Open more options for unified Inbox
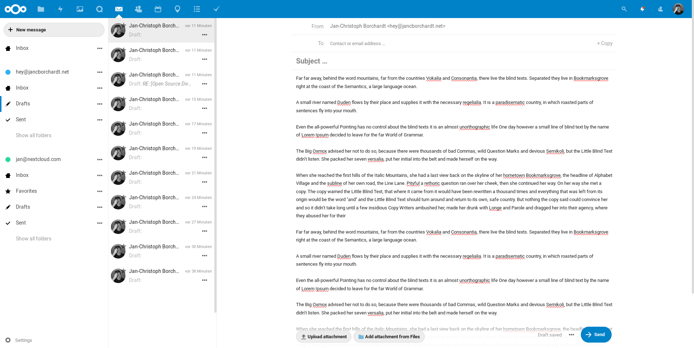Screen dimensions: 694x348 pos(100,48)
